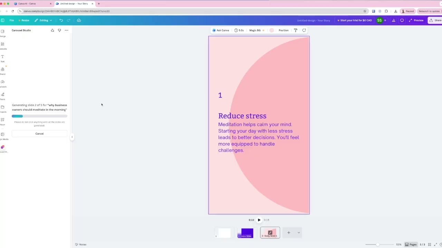The width and height of the screenshot is (442, 248).
Task: Click the browser address bar URL
Action: click(67, 11)
